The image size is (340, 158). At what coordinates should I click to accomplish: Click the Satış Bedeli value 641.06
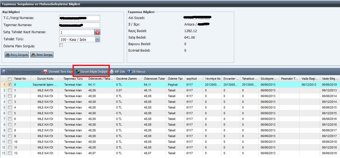point(190,37)
